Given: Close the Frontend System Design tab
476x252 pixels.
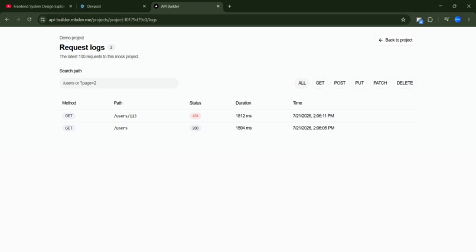Looking at the screenshot, I should (x=70, y=6).
